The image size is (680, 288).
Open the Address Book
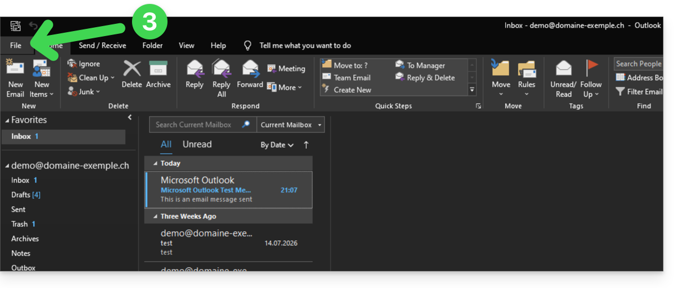(x=640, y=78)
